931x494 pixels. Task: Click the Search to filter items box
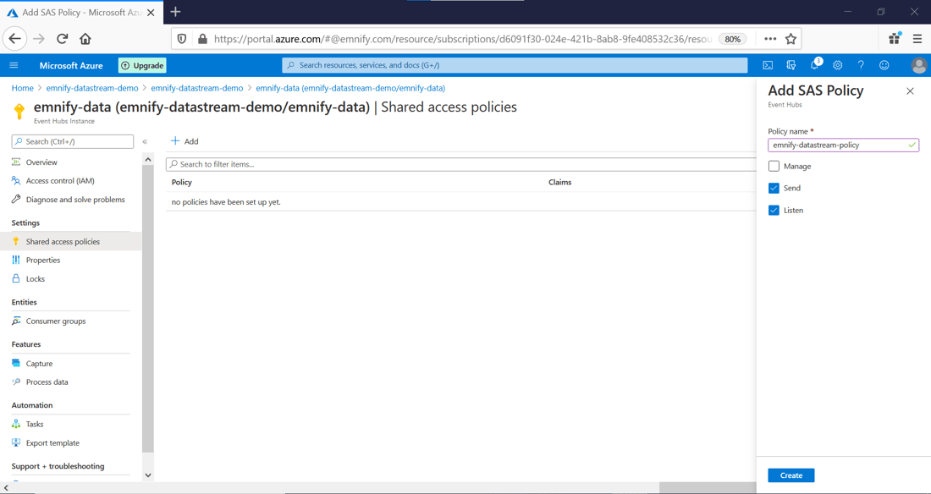460,164
